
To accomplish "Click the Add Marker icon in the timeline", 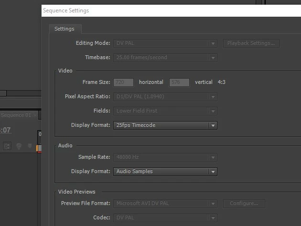I will coord(30,146).
